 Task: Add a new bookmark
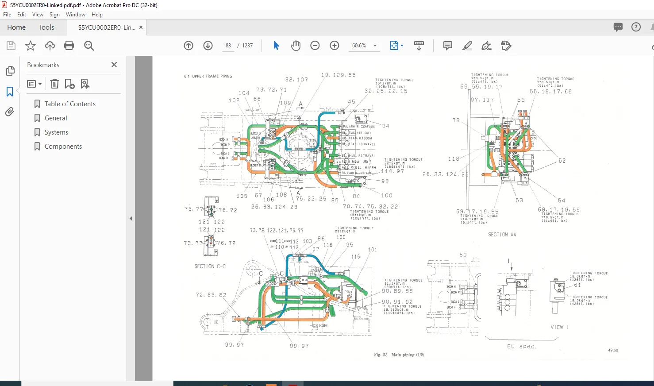coord(70,84)
